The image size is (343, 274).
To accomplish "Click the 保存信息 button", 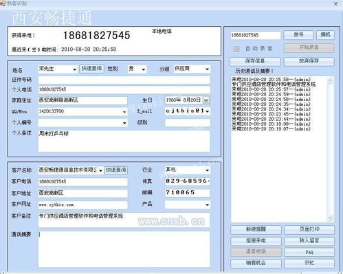I will [x=255, y=61].
